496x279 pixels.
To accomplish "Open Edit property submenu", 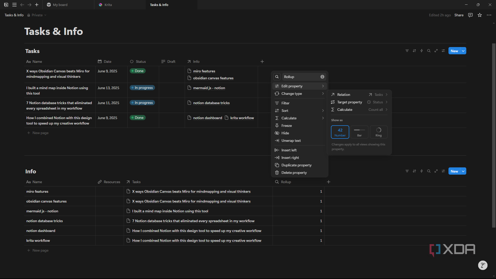I will pos(300,86).
